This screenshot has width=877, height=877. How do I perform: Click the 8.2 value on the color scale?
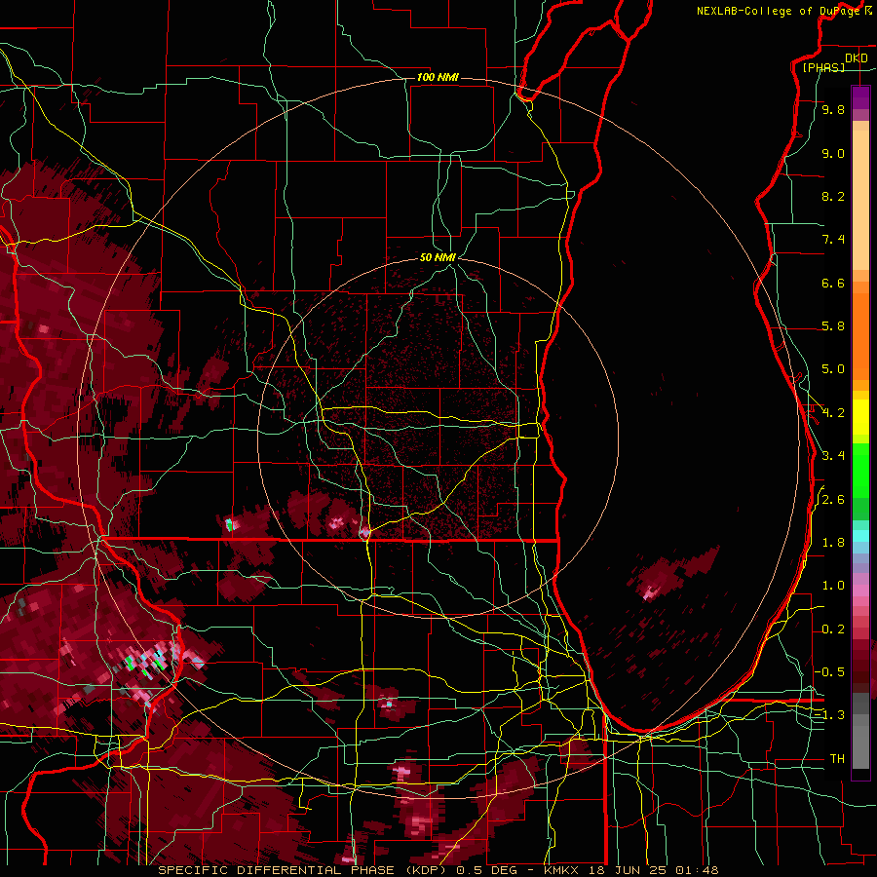tap(833, 196)
